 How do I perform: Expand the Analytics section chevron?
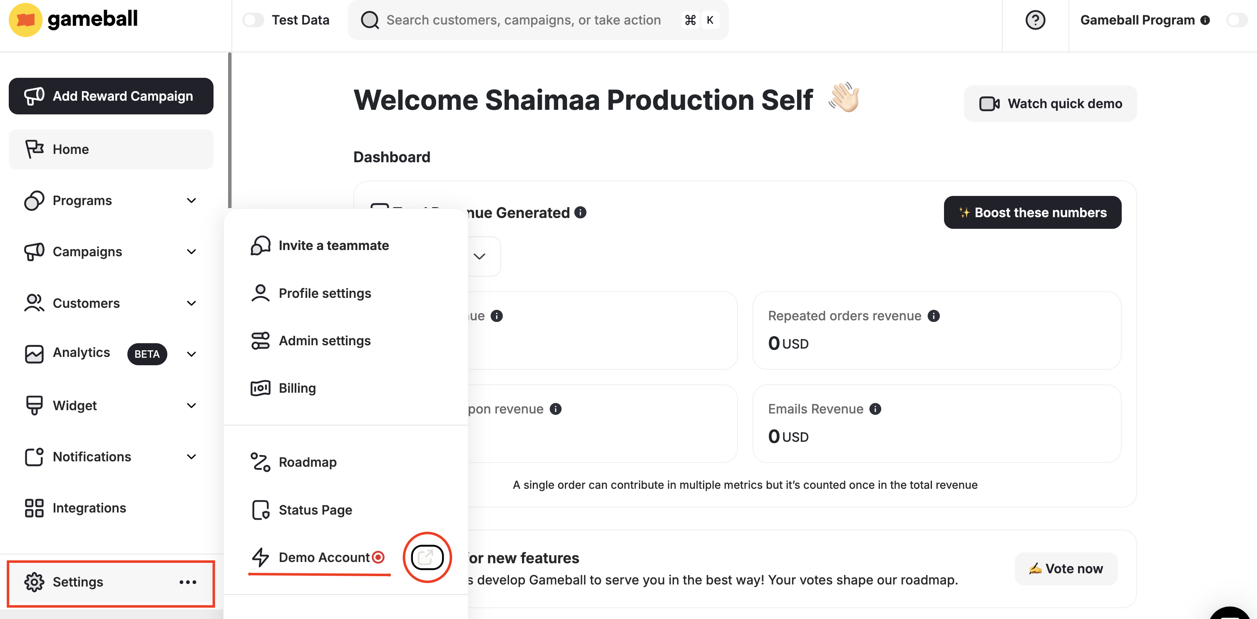point(192,354)
